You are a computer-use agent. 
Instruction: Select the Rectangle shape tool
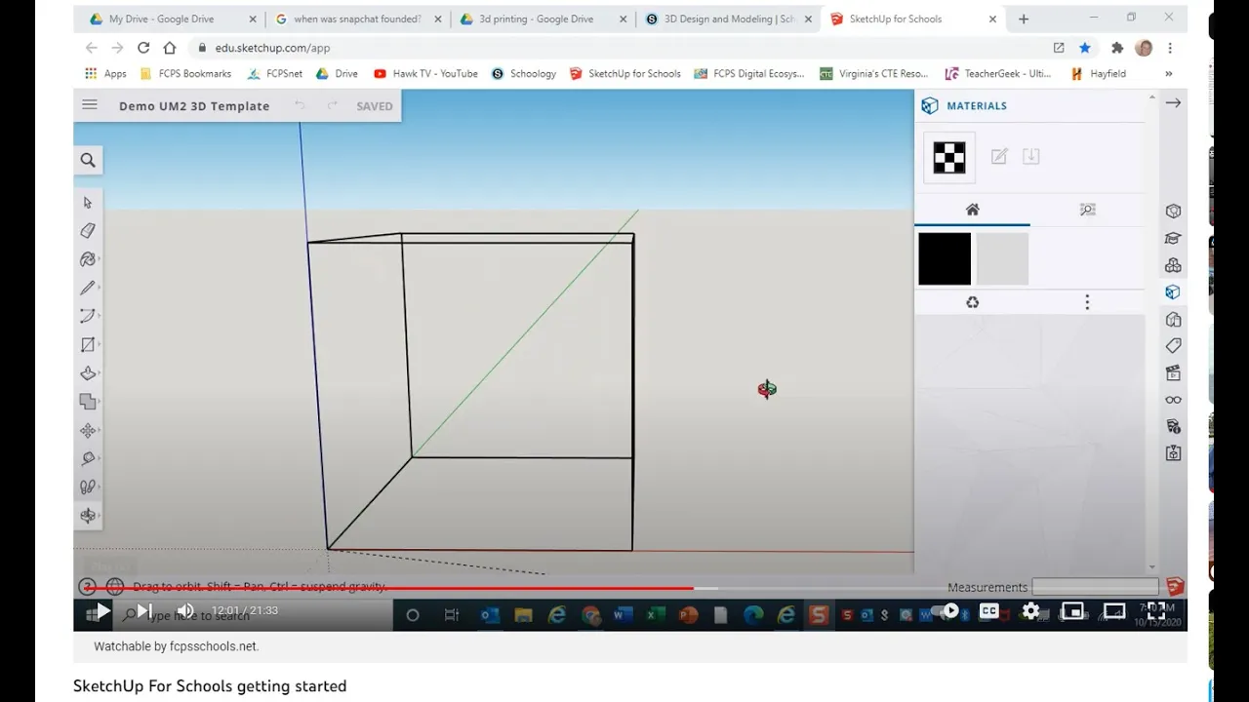pos(88,344)
